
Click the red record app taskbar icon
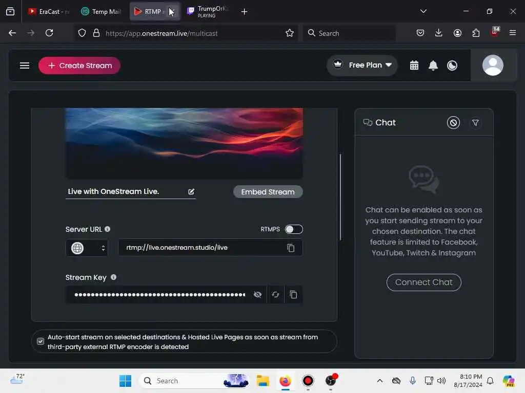click(x=308, y=381)
